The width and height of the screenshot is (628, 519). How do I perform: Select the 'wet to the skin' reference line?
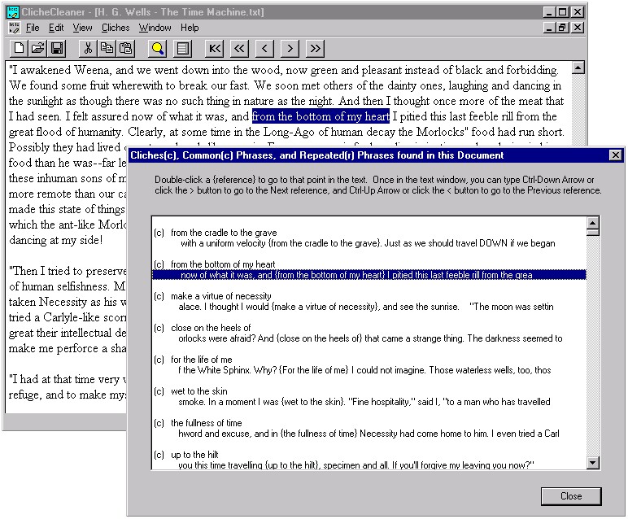(x=366, y=402)
